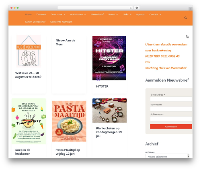Image resolution: width=201 pixels, height=170 pixels.
Task: Expand the Contact submenu chevron
Action: (160, 14)
